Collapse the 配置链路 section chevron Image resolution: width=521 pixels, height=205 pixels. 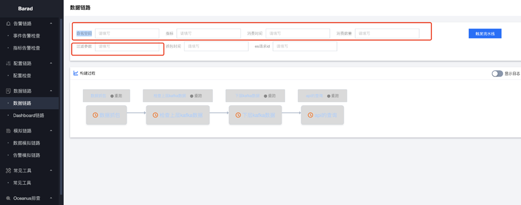[51, 63]
